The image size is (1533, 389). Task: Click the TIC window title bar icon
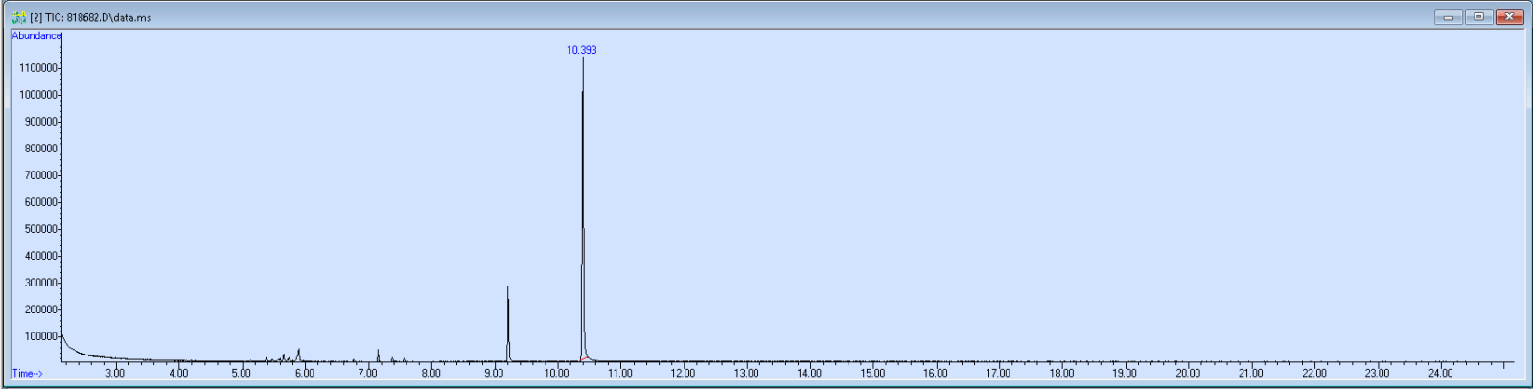pos(18,17)
